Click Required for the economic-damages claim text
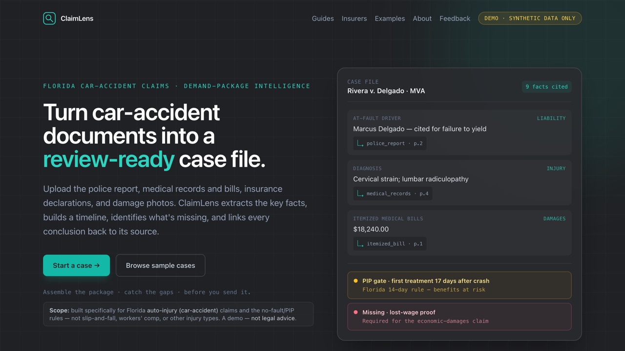 coord(425,321)
